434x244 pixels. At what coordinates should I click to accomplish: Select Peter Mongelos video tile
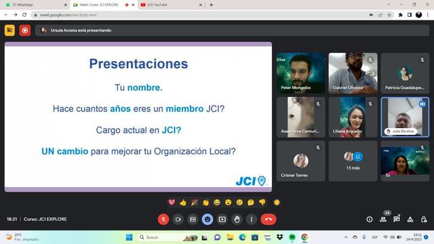(301, 73)
